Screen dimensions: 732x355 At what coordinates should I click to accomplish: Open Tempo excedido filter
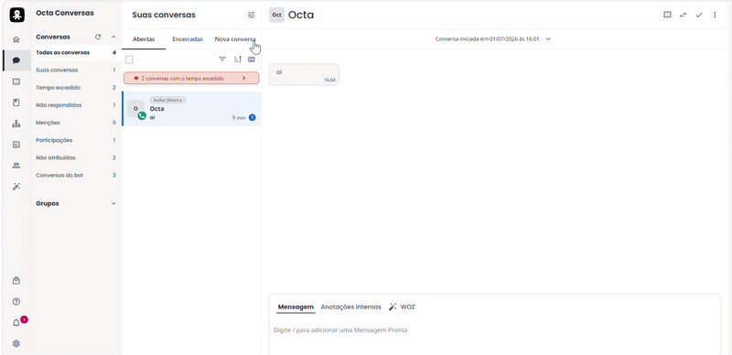click(x=76, y=87)
